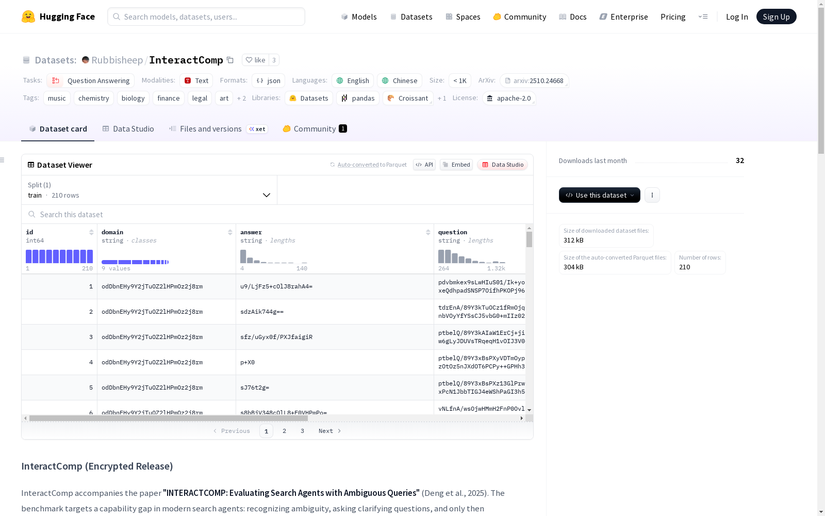Click the art tag

224,98
